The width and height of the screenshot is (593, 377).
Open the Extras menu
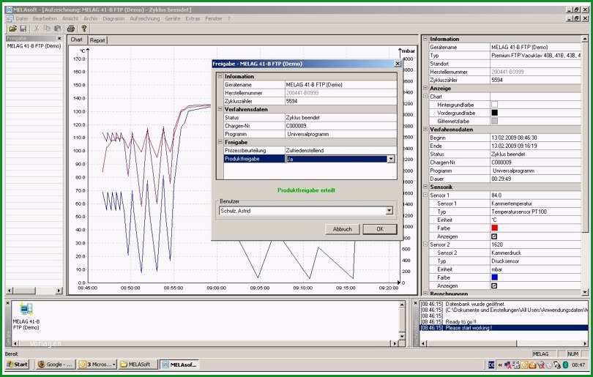[x=193, y=18]
